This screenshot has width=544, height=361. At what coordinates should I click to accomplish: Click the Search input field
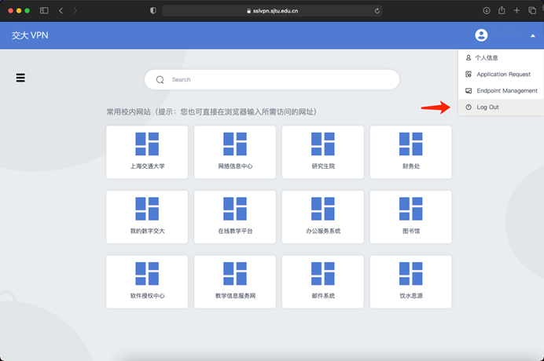pyautogui.click(x=272, y=80)
